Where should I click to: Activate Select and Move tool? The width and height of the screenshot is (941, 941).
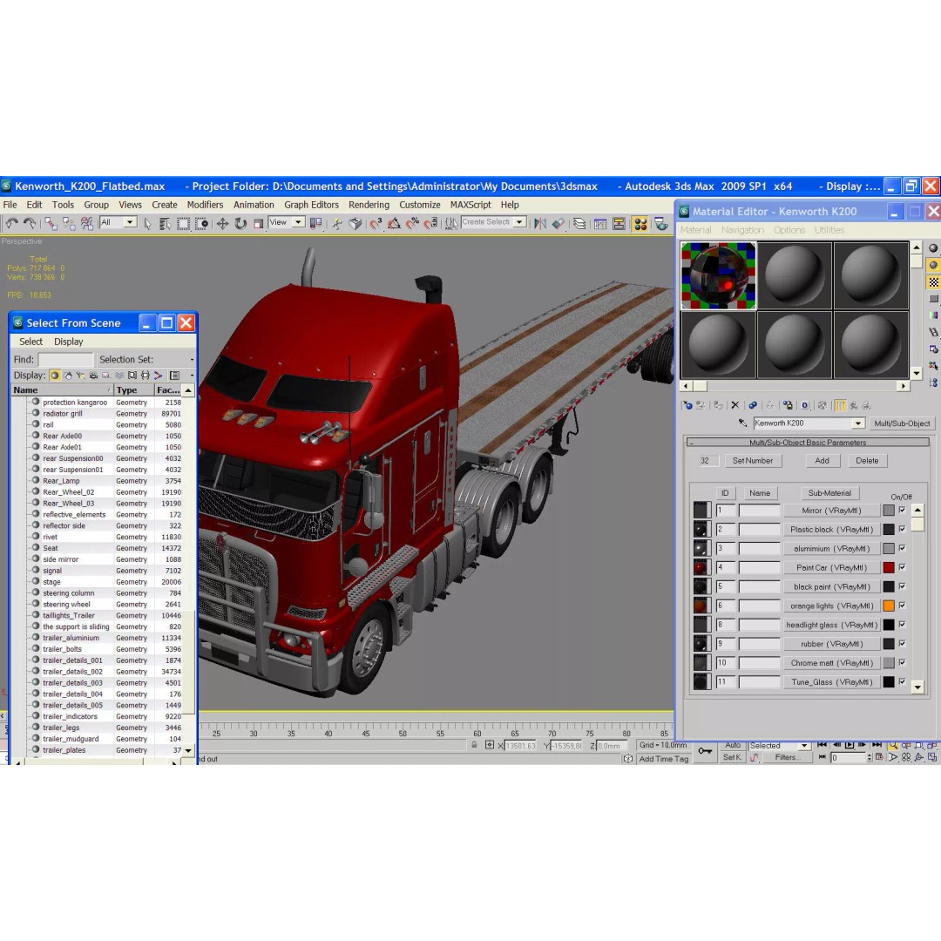(223, 224)
